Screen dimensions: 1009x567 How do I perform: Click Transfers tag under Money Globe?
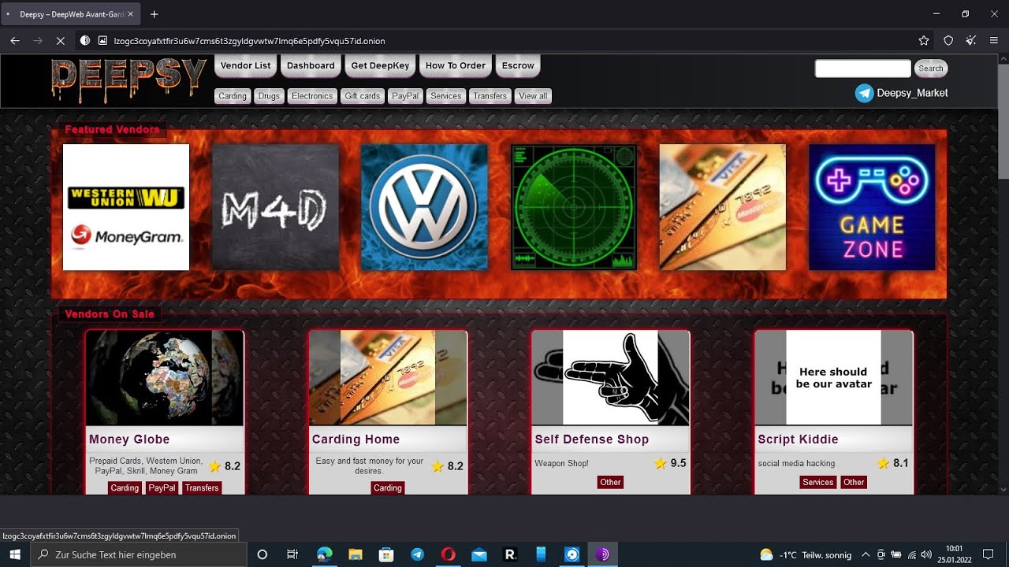coord(202,488)
